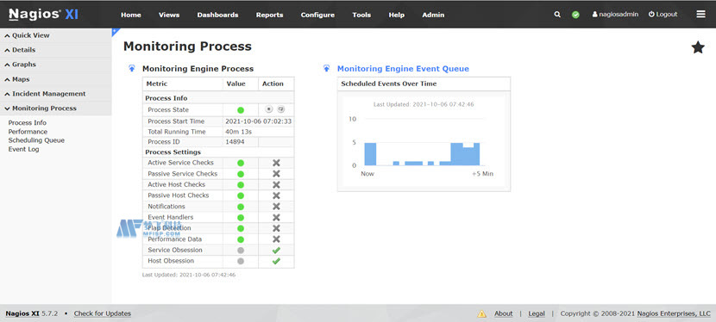The width and height of the screenshot is (716, 322).
Task: Click the stop icon in Process State row
Action: click(269, 109)
